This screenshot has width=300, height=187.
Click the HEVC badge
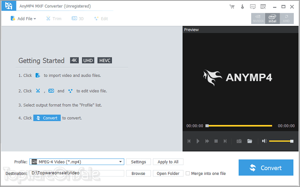click(x=105, y=61)
